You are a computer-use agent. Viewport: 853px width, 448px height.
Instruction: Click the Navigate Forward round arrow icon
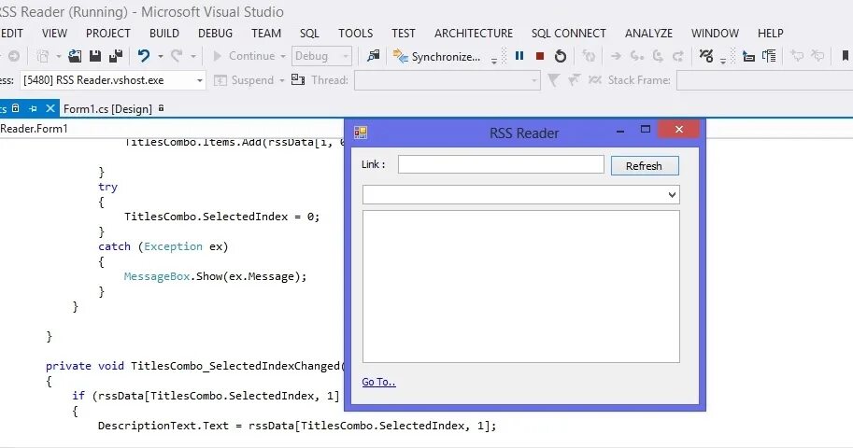14,56
